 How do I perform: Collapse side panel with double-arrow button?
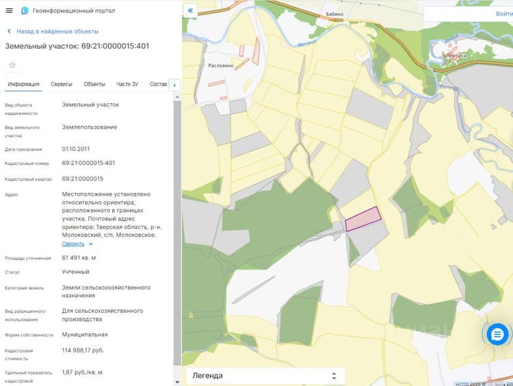pyautogui.click(x=190, y=10)
